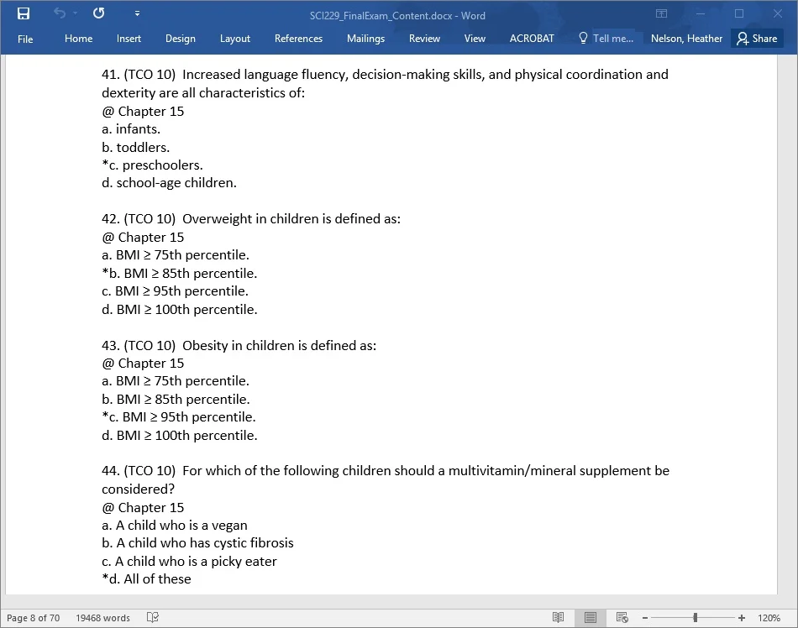
Task: Zoom in with the plus button
Action: 742,618
